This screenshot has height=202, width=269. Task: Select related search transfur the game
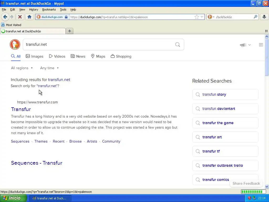point(225,123)
